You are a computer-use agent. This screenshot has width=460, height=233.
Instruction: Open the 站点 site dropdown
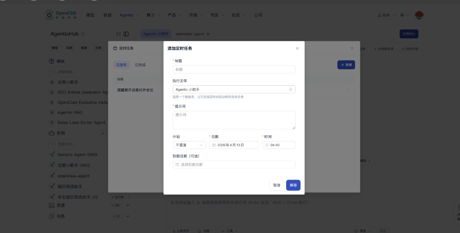(x=387, y=15)
